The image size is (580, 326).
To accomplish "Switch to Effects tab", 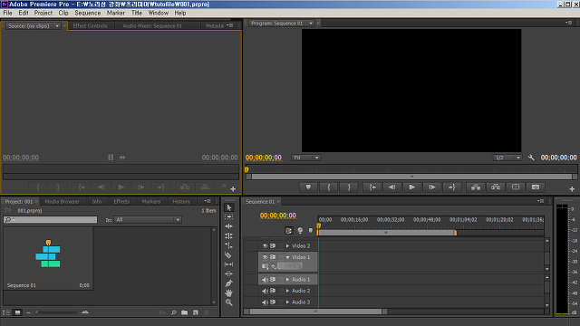I will click(x=121, y=202).
